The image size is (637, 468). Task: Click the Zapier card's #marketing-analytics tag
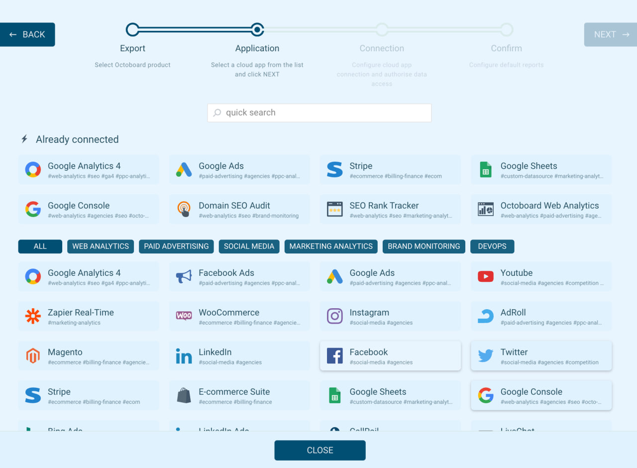(x=74, y=323)
